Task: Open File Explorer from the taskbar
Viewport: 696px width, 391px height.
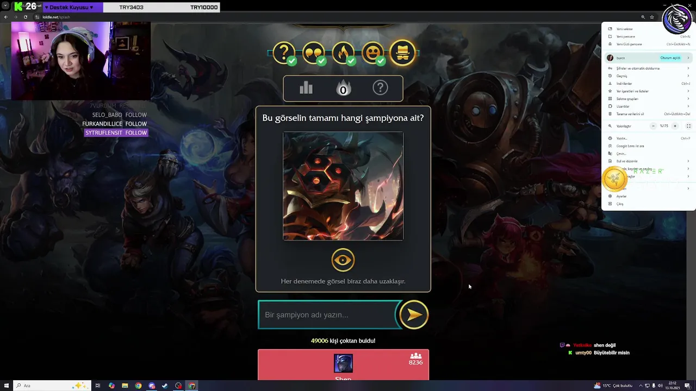Action: tap(125, 386)
